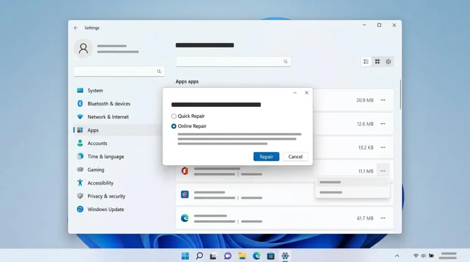Open more options for 13.2 KB app
Screen dimensions: 470x262
(x=383, y=147)
